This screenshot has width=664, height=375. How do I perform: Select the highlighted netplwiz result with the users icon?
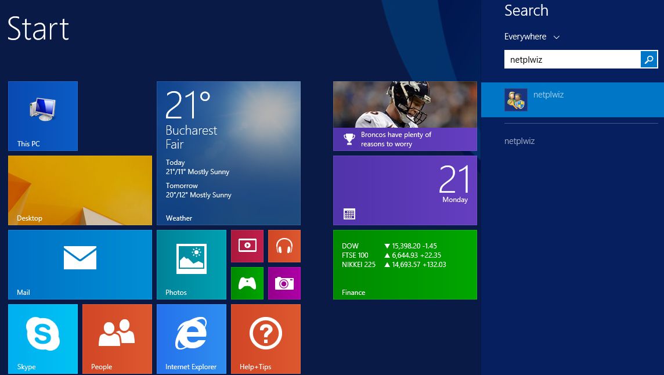pos(572,100)
